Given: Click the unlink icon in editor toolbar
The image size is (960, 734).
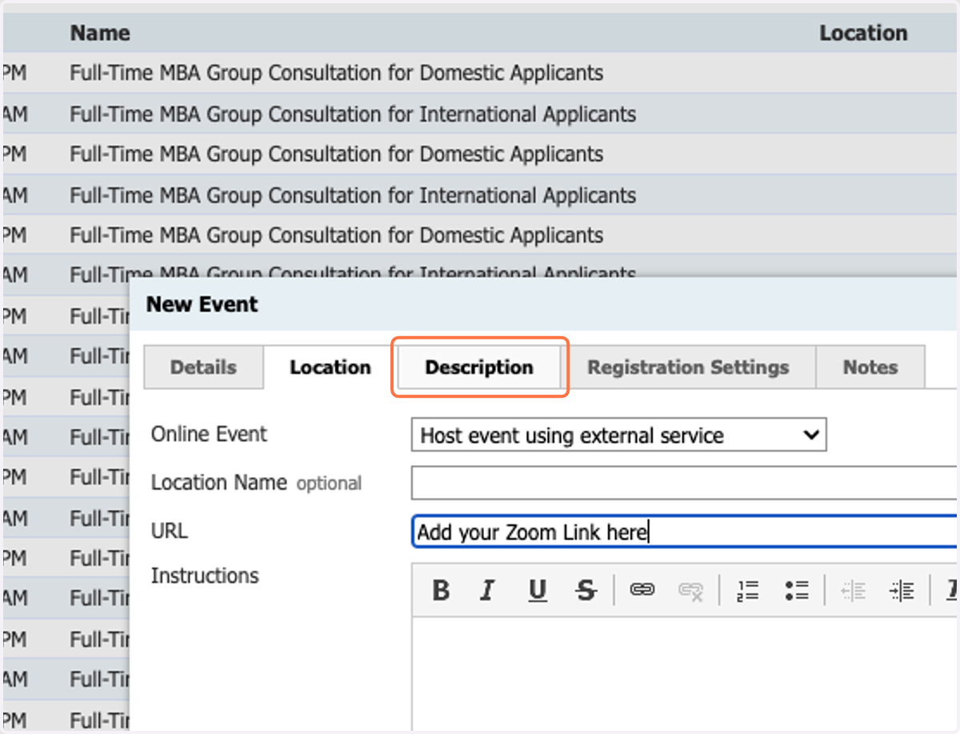Looking at the screenshot, I should click(690, 592).
